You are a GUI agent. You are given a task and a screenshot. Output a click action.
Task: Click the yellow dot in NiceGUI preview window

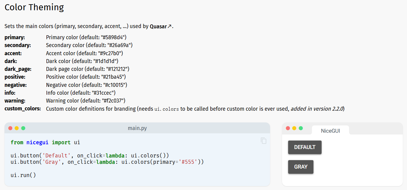point(294,128)
